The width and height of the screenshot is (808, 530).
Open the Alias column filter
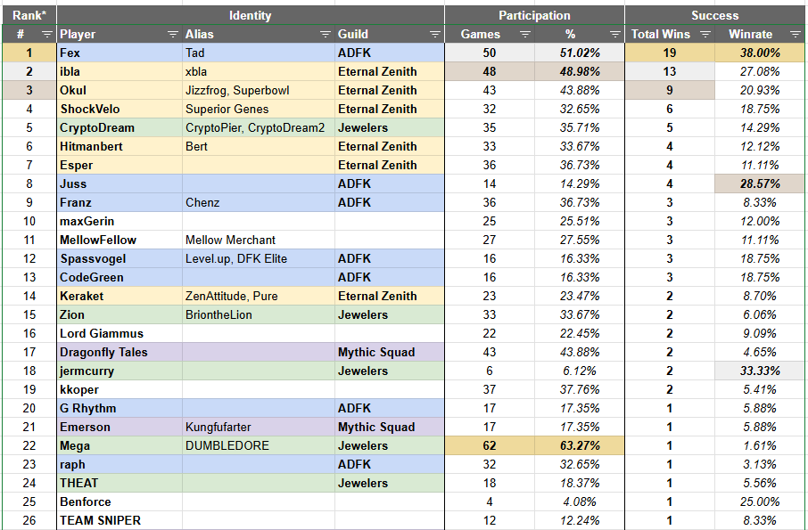pyautogui.click(x=326, y=35)
